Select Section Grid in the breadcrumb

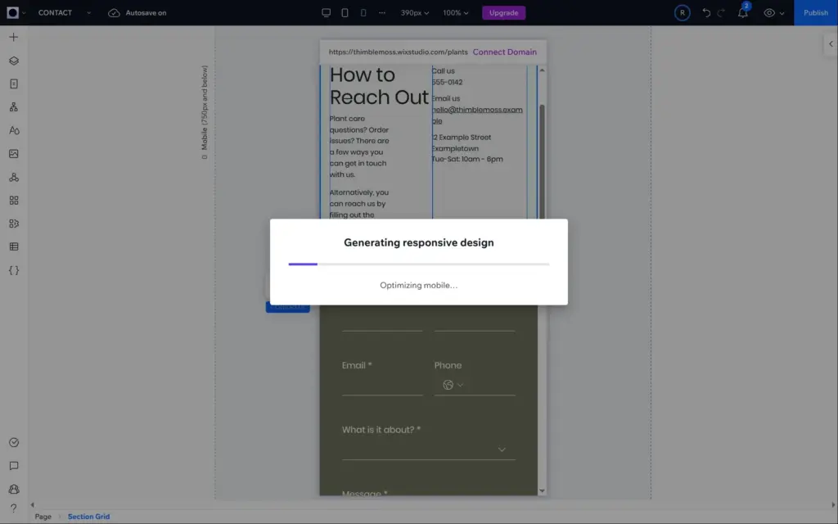88,517
